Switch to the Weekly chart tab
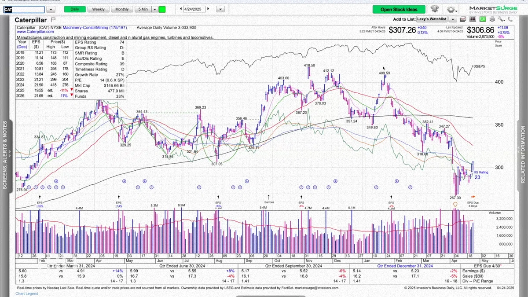This screenshot has height=297, width=528. tap(98, 9)
